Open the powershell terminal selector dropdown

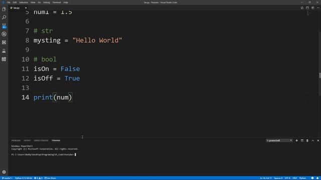coord(279,140)
